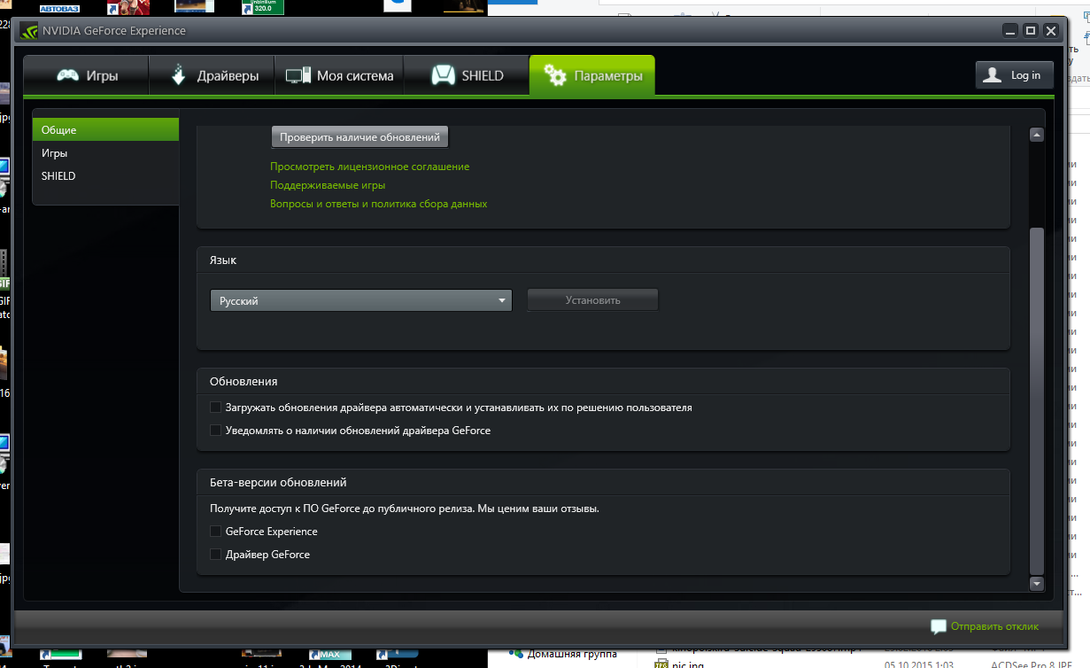Click the NVIDIA logo icon in title bar
This screenshot has height=668, width=1090.
(28, 31)
